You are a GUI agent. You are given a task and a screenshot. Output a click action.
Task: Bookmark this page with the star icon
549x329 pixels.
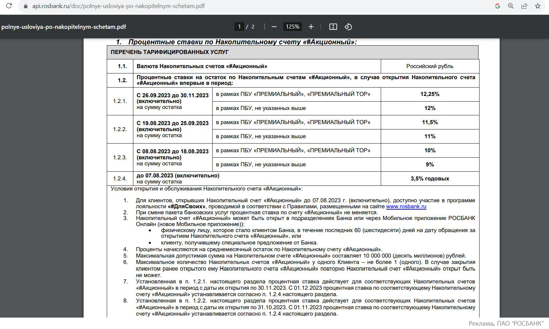pyautogui.click(x=538, y=6)
